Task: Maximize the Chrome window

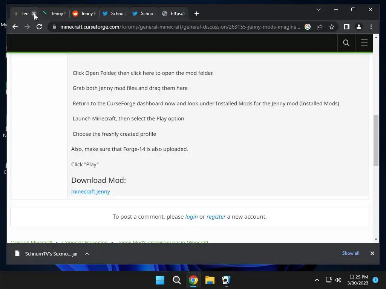Action: 353,9
